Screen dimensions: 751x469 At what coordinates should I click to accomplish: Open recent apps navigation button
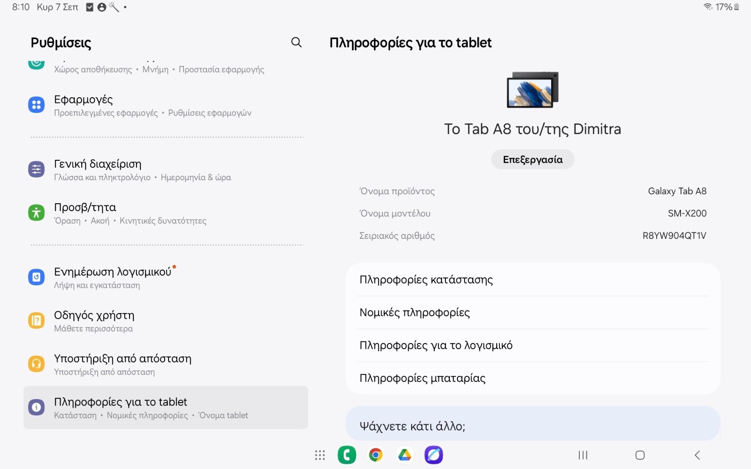tap(583, 455)
